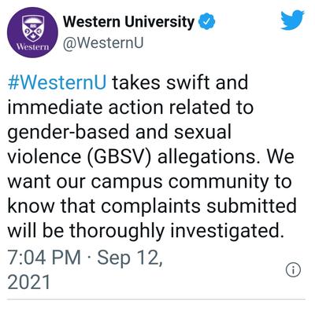315x311 pixels.
Task: Click the 7:04 PM timestamp
Action: pyautogui.click(x=44, y=258)
